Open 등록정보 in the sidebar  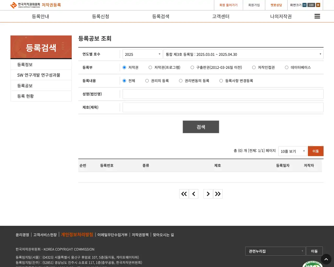[41, 64]
